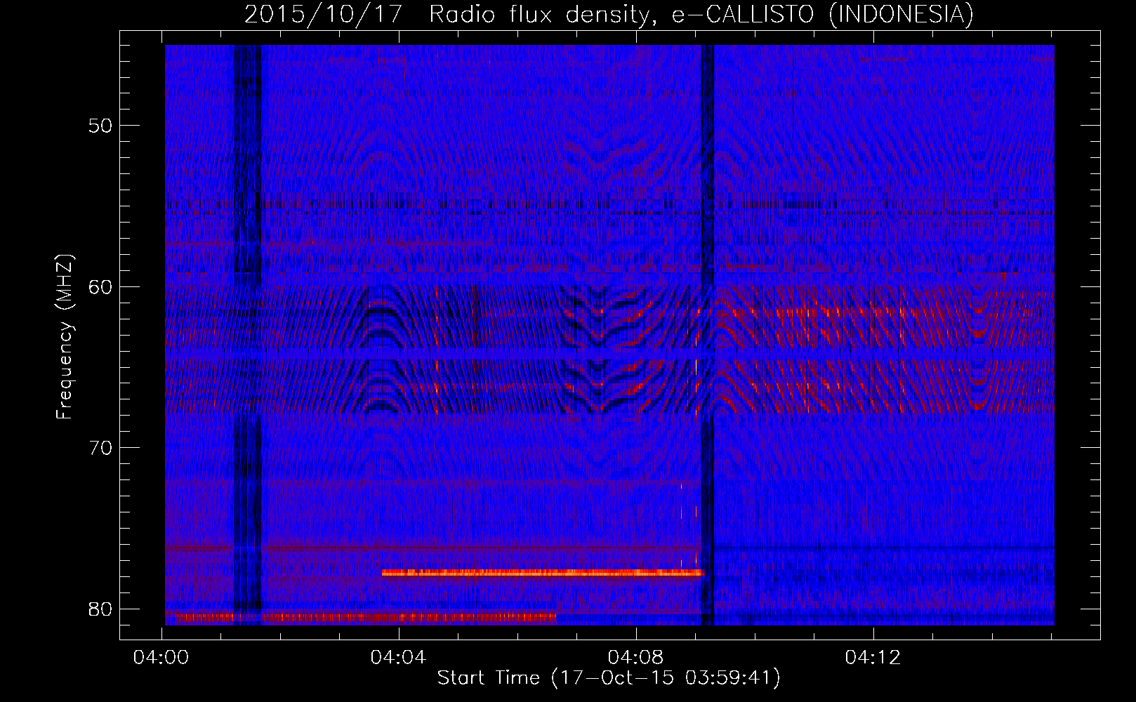Click the 80 frequency tick label

101,609
